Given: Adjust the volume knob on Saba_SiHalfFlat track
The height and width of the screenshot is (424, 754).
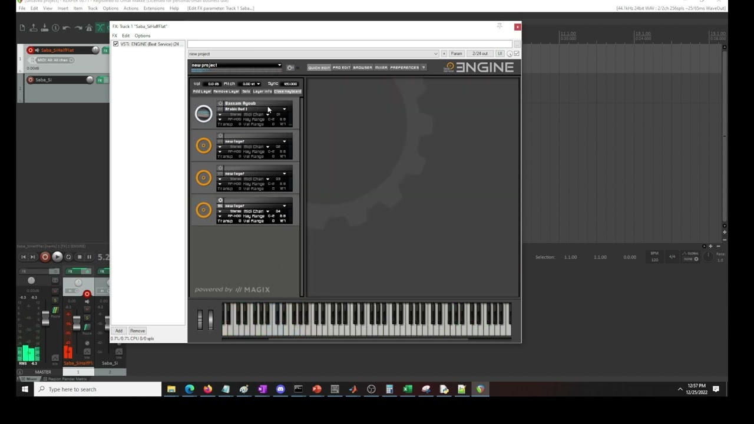Looking at the screenshot, I should click(95, 50).
